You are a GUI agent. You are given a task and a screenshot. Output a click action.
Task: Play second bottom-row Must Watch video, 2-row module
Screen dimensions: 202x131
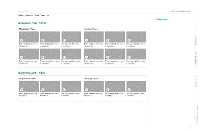pyautogui.click(x=43, y=57)
